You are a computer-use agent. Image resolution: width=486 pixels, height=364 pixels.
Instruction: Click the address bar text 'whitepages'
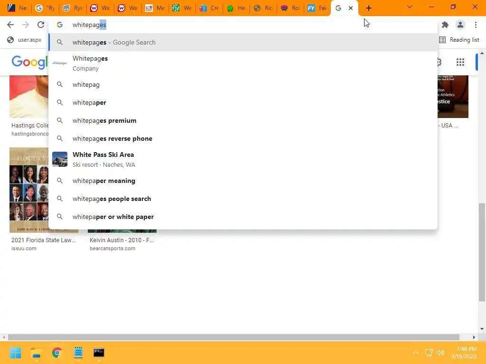89,25
